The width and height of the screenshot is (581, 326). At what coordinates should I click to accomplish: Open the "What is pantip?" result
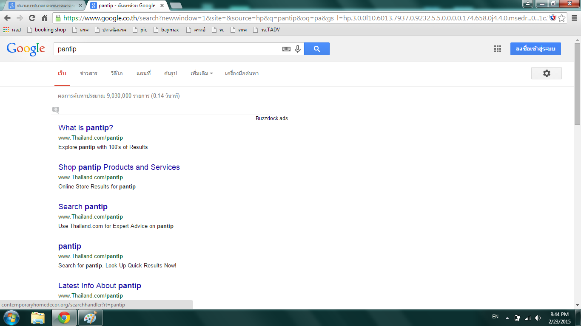click(x=85, y=128)
